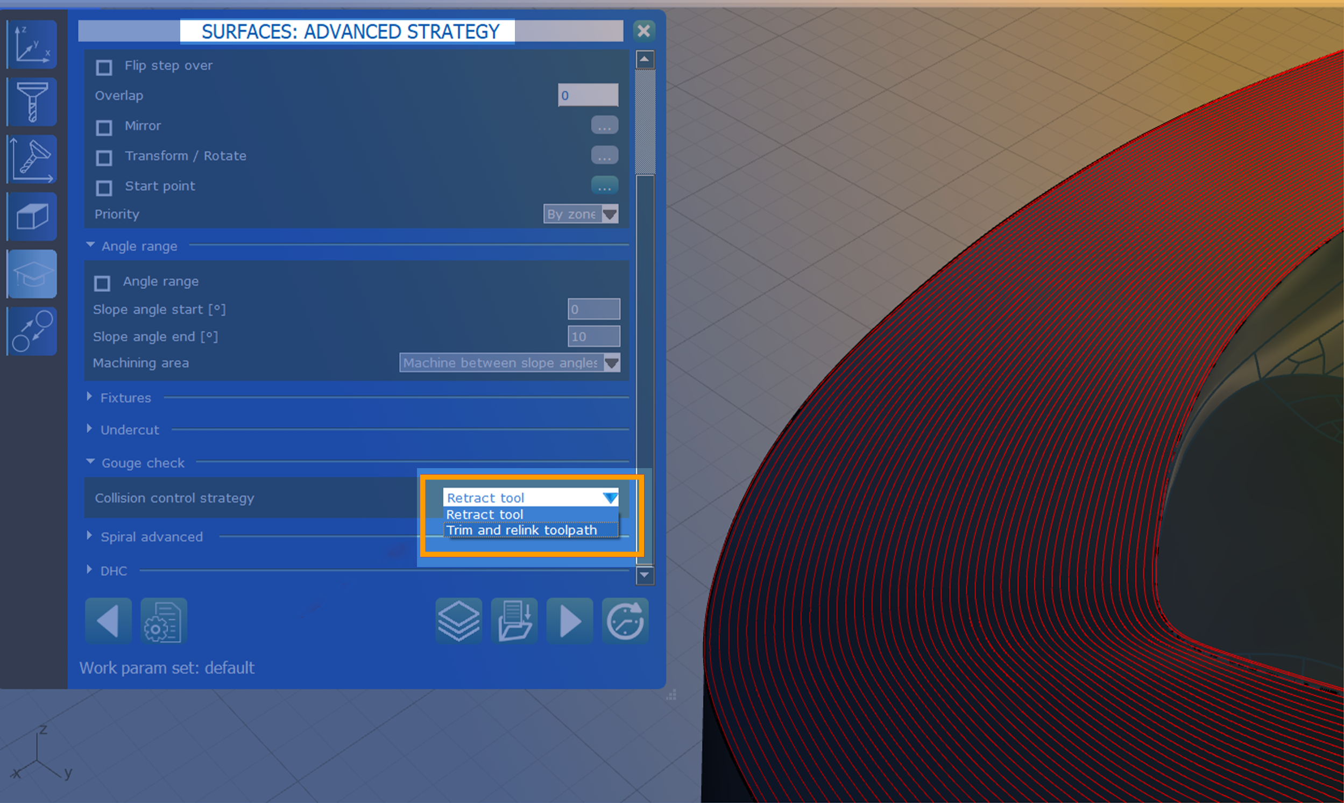Open the Priority By zone dropdown
This screenshot has height=803, width=1344.
[x=581, y=214]
